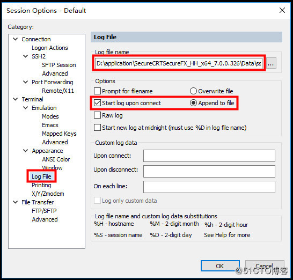Go to the X/Y/Zmodem settings page
Image resolution: width=293 pixels, height=280 pixels.
point(48,194)
